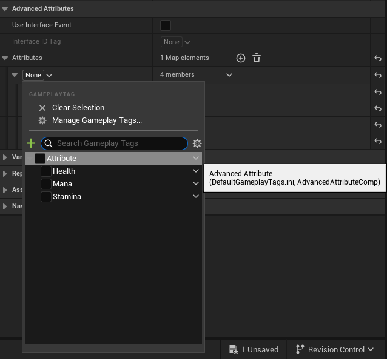Collapse the None map element row
Viewport: 387px width, 359px height.
pos(15,75)
